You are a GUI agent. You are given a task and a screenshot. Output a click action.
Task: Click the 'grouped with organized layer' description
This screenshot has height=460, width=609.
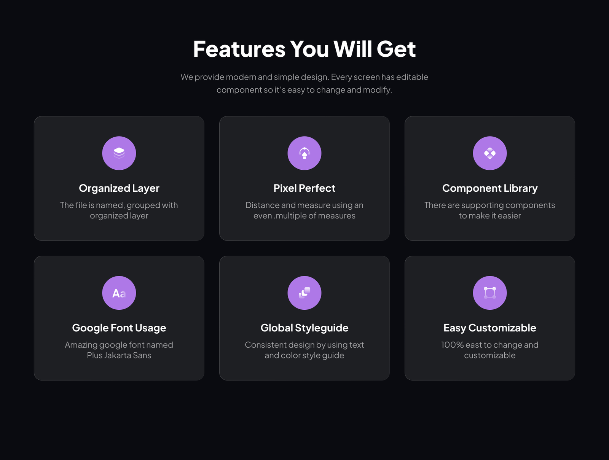[119, 210]
